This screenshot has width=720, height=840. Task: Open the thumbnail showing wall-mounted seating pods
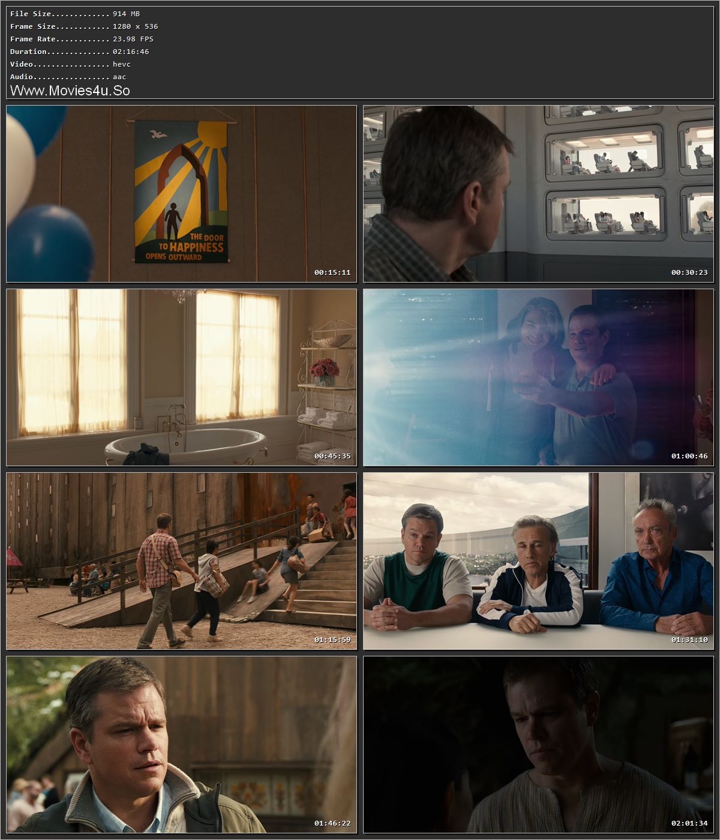[x=538, y=194]
